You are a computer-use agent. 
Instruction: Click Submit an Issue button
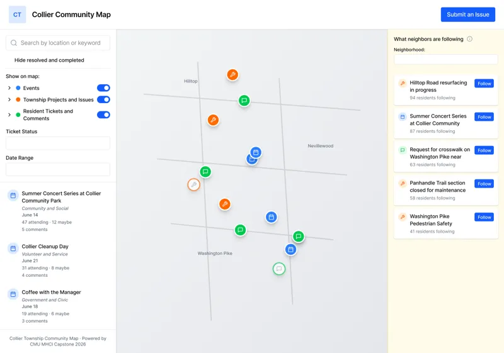[x=467, y=14]
